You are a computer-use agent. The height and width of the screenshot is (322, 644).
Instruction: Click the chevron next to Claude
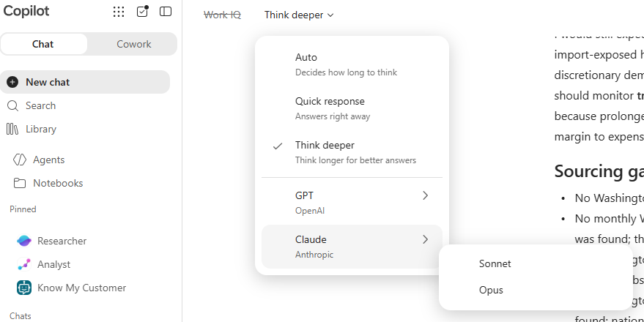pyautogui.click(x=426, y=239)
